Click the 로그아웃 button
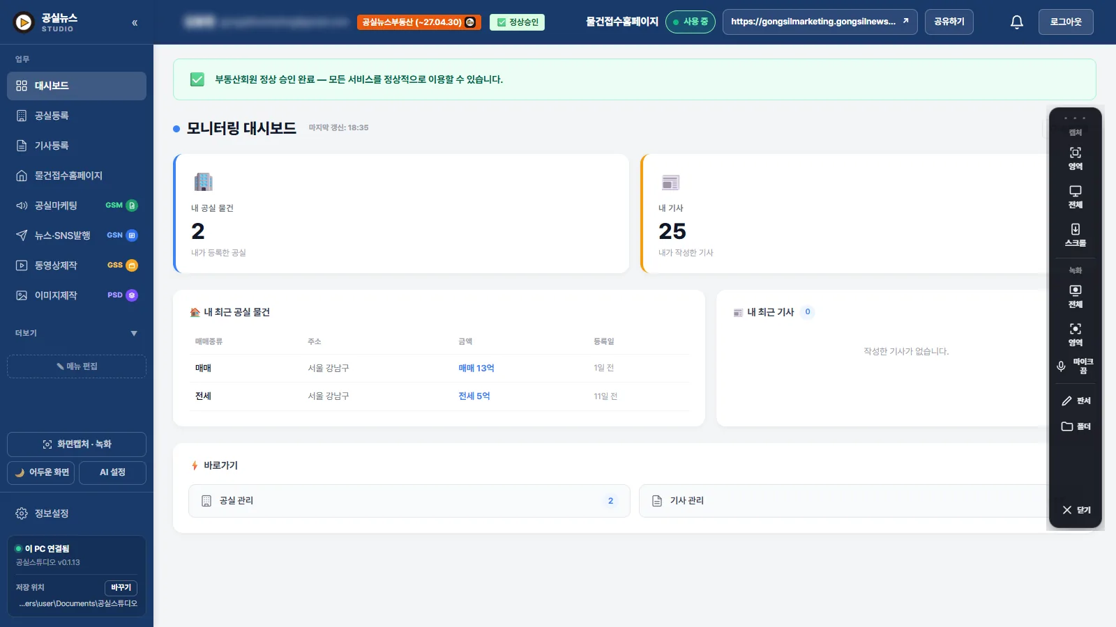 [x=1066, y=22]
